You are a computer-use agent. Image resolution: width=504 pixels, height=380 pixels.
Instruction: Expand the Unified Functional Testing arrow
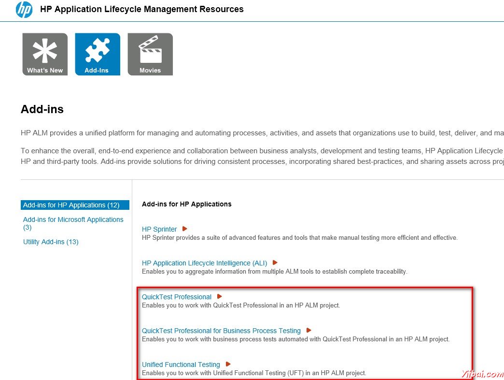[228, 364]
